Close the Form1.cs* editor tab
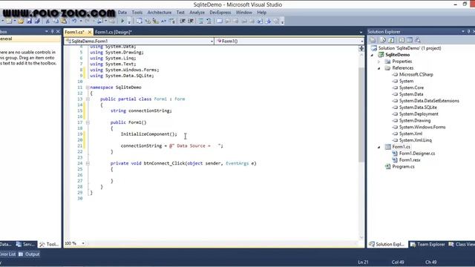 pyautogui.click(x=90, y=32)
